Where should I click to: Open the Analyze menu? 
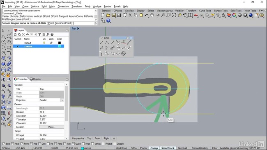97,7
